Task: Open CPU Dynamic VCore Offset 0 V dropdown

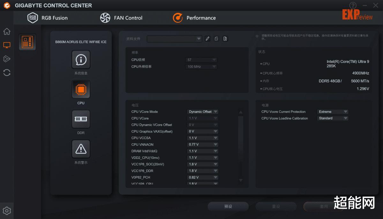Action: tap(203, 125)
